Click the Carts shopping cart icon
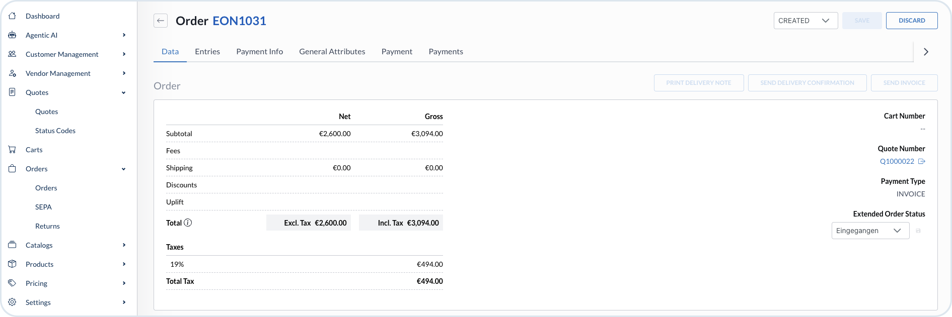Screen dimensions: 952x317 click(x=13, y=150)
